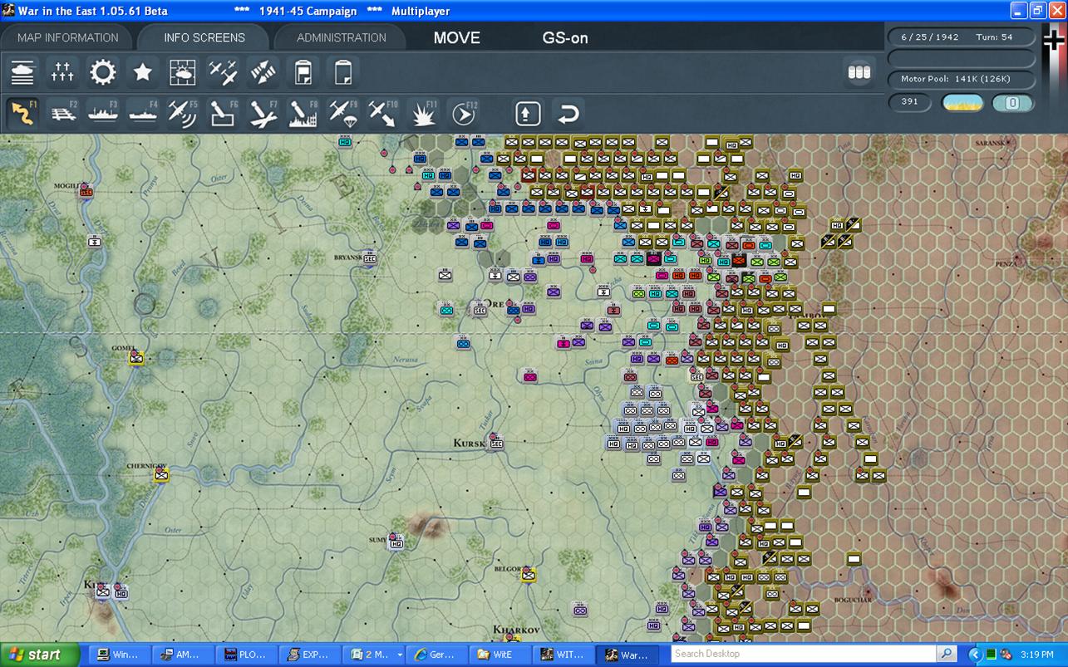This screenshot has width=1068, height=667.
Task: Click the pill showing zero counter
Action: coord(1013,103)
